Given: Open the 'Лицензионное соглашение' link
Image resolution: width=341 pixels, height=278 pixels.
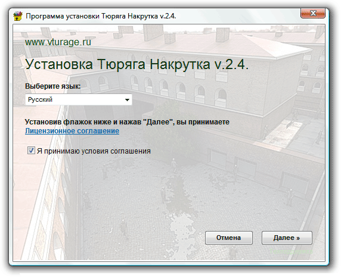Looking at the screenshot, I should [x=72, y=131].
